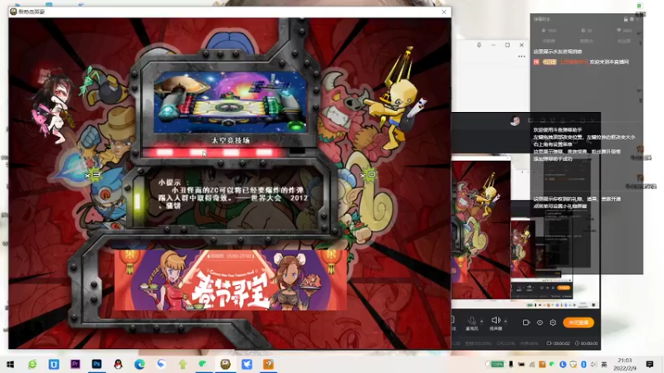Click the volume icon in system tray
Image resolution: width=664 pixels, height=373 pixels.
[x=593, y=364]
